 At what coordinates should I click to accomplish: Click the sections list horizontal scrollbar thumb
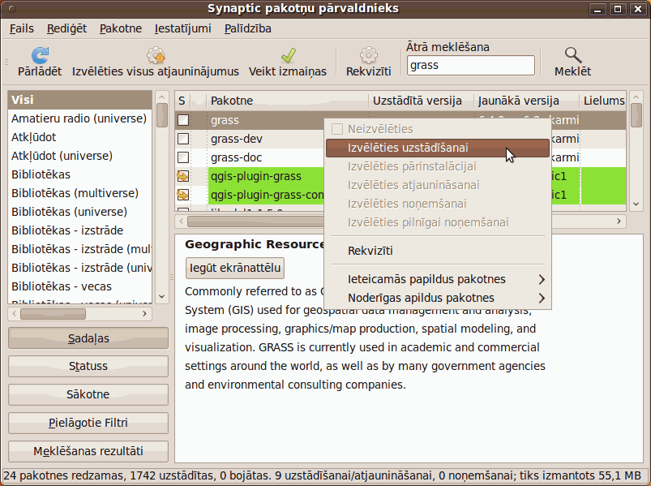54,314
